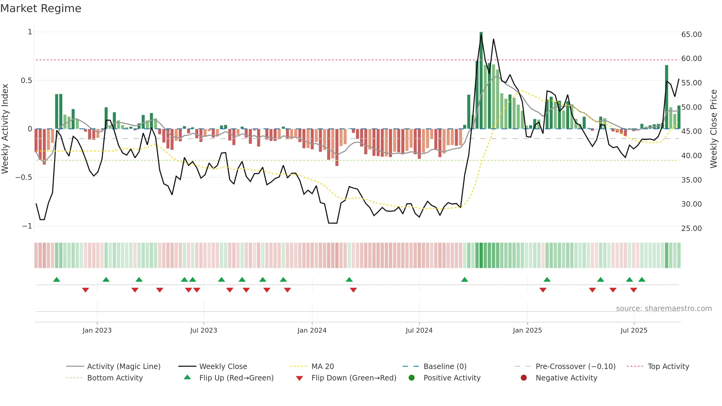Toggle the Bottom Activity legend entry
722x406 pixels.
click(104, 378)
